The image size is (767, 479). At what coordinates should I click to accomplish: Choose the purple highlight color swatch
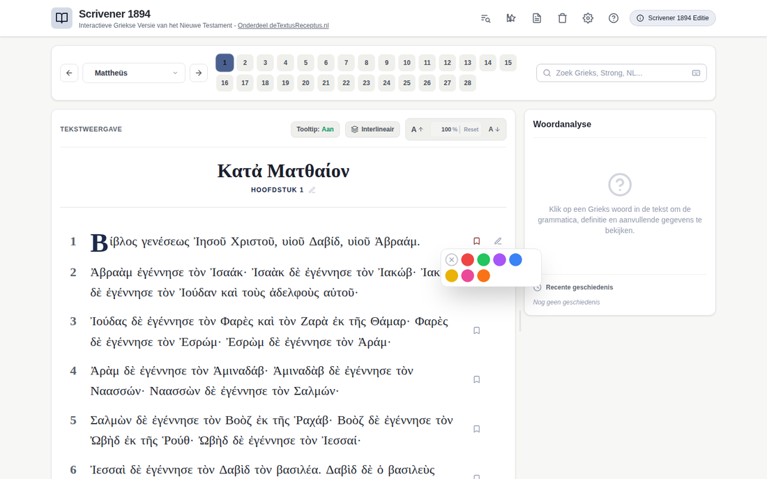(499, 260)
